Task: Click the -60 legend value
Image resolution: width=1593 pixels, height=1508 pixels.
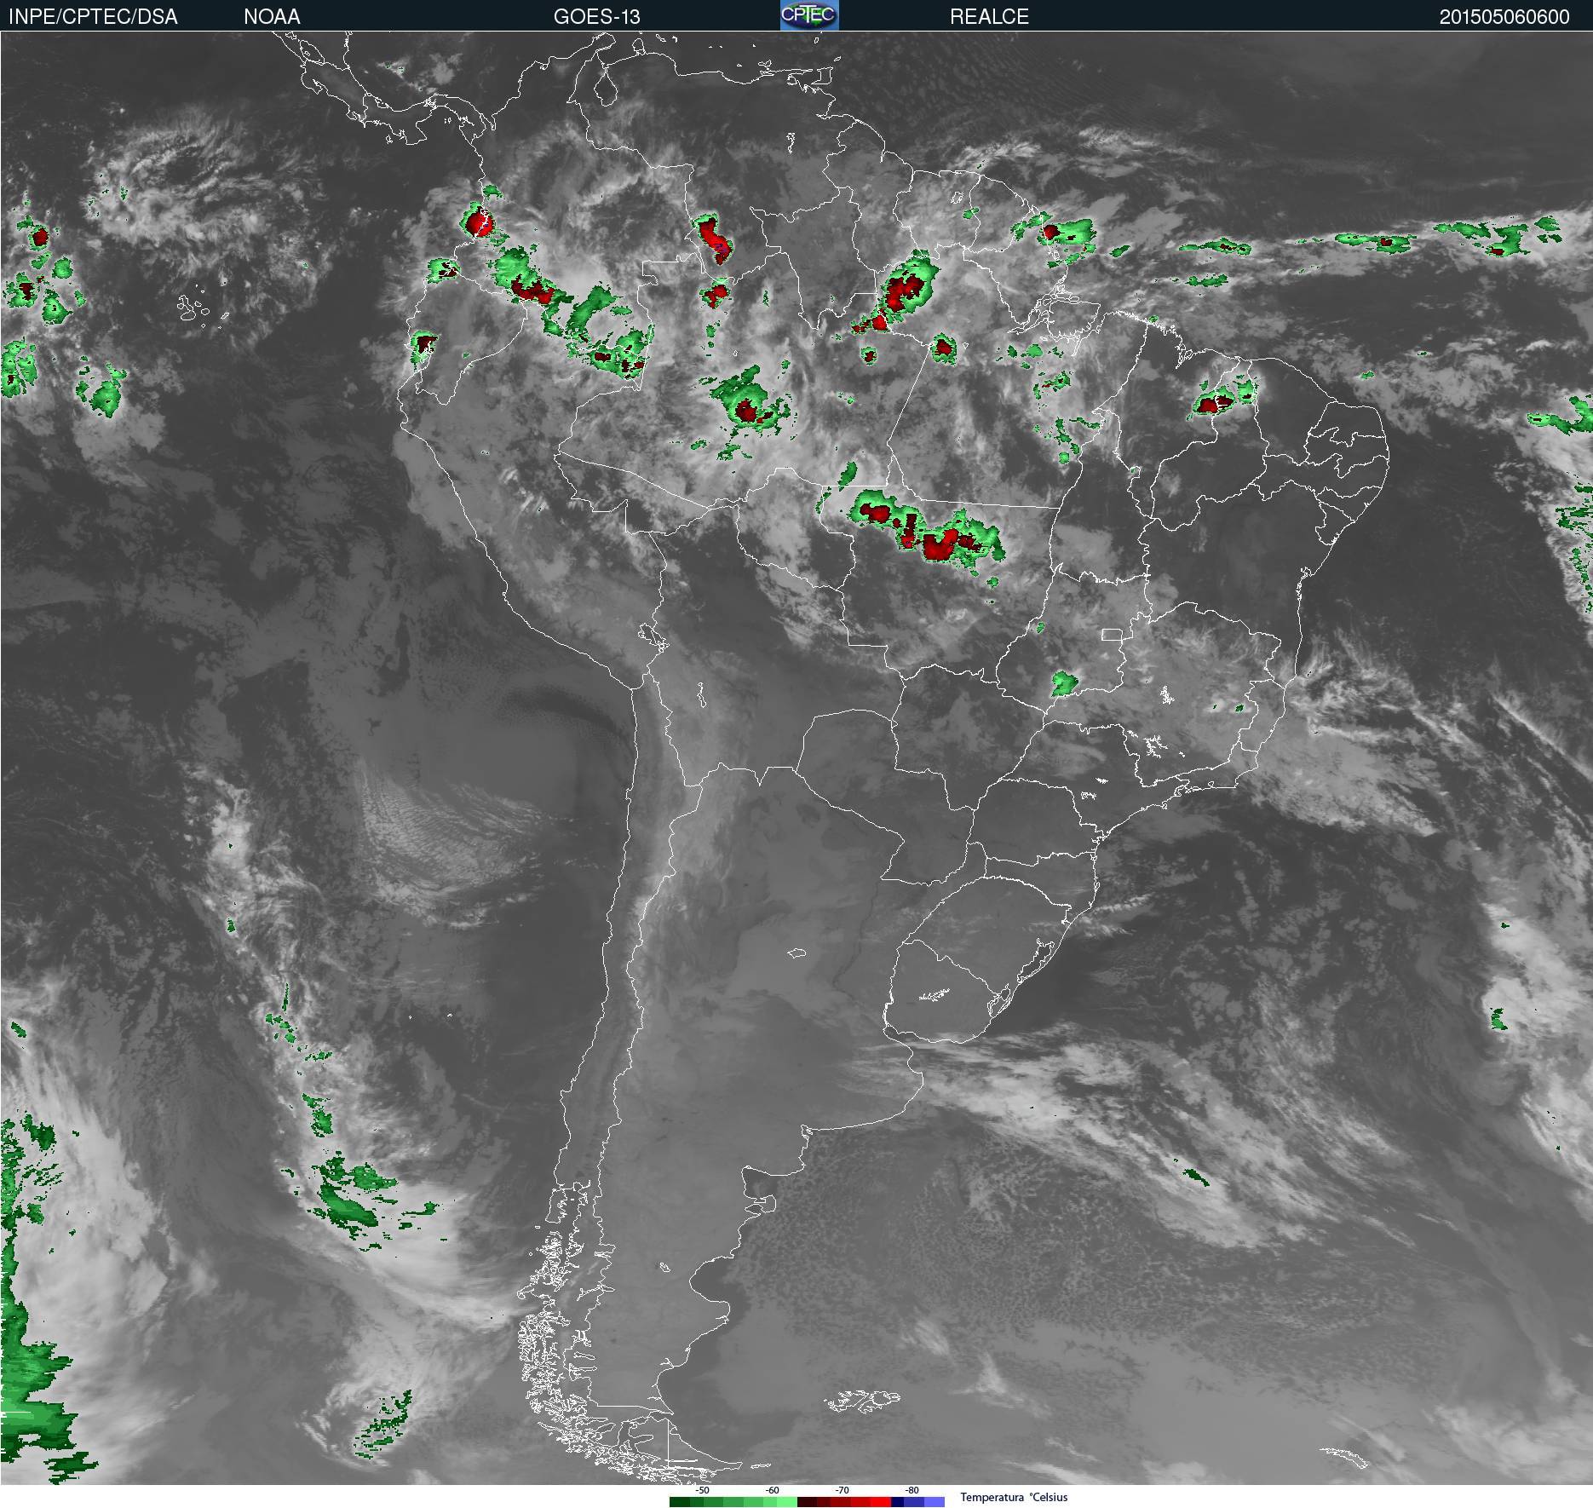Action: 772,1490
